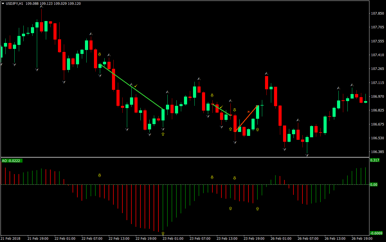Select the green up-arrow signal near 23 Feb 19:00
The height and width of the screenshot is (242, 386).
[257, 129]
